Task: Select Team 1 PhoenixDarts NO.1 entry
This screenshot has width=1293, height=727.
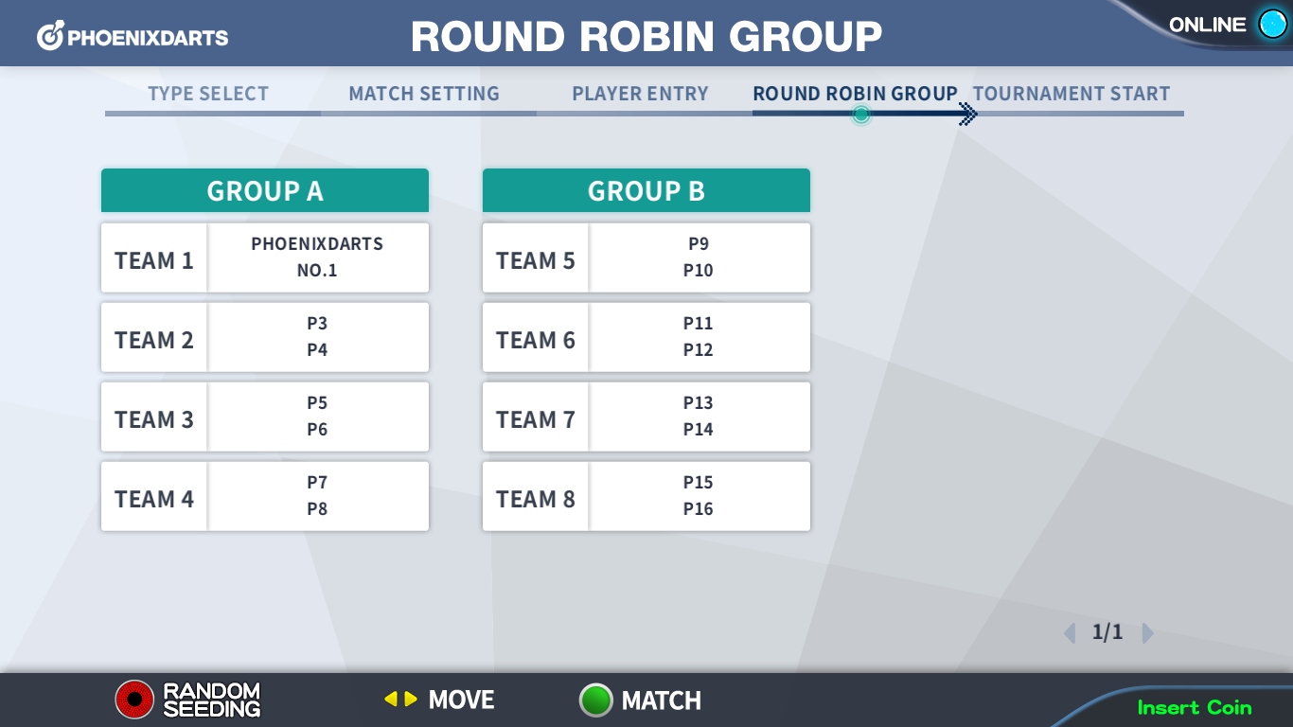Action: tap(265, 257)
